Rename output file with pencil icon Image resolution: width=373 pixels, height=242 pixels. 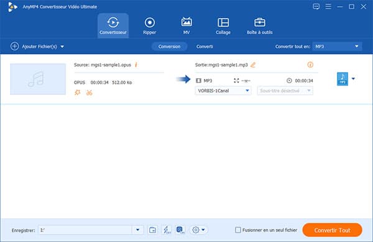(253, 65)
